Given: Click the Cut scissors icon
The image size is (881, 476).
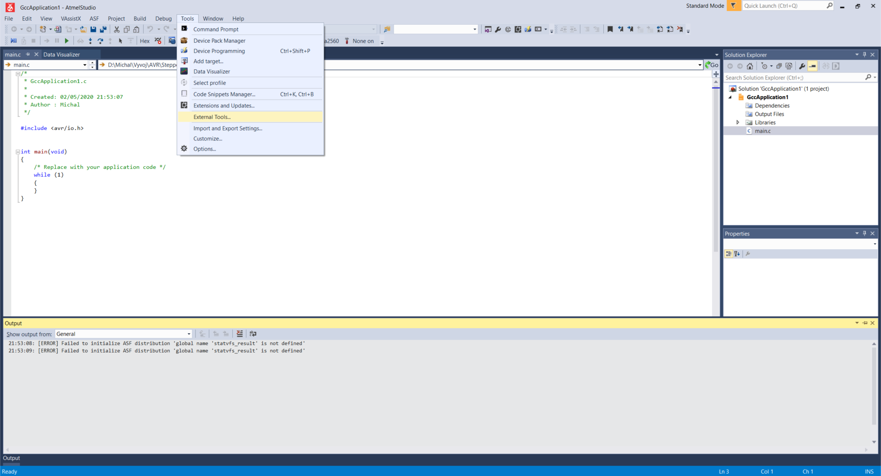Looking at the screenshot, I should click(117, 29).
